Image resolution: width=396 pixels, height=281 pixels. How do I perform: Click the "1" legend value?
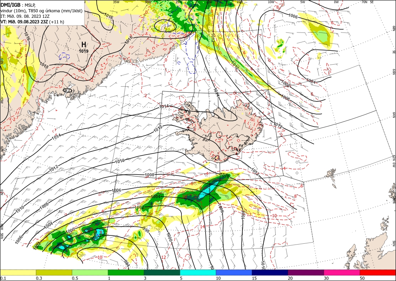pos(109,278)
